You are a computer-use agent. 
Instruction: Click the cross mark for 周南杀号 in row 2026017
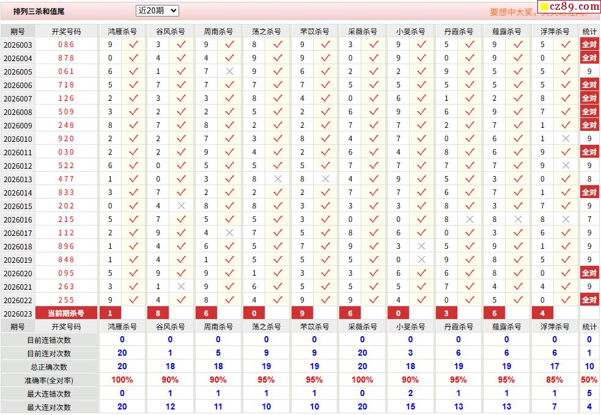[230, 233]
